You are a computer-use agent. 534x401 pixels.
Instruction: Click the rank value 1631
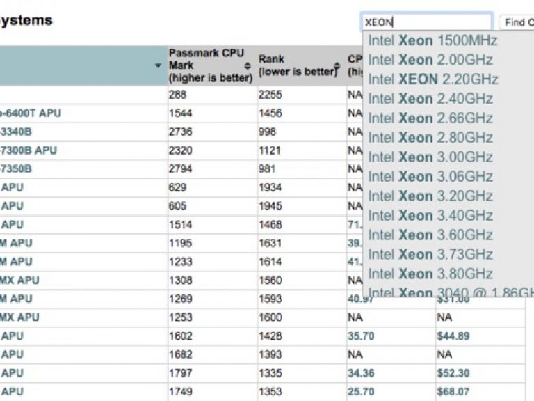pyautogui.click(x=270, y=243)
